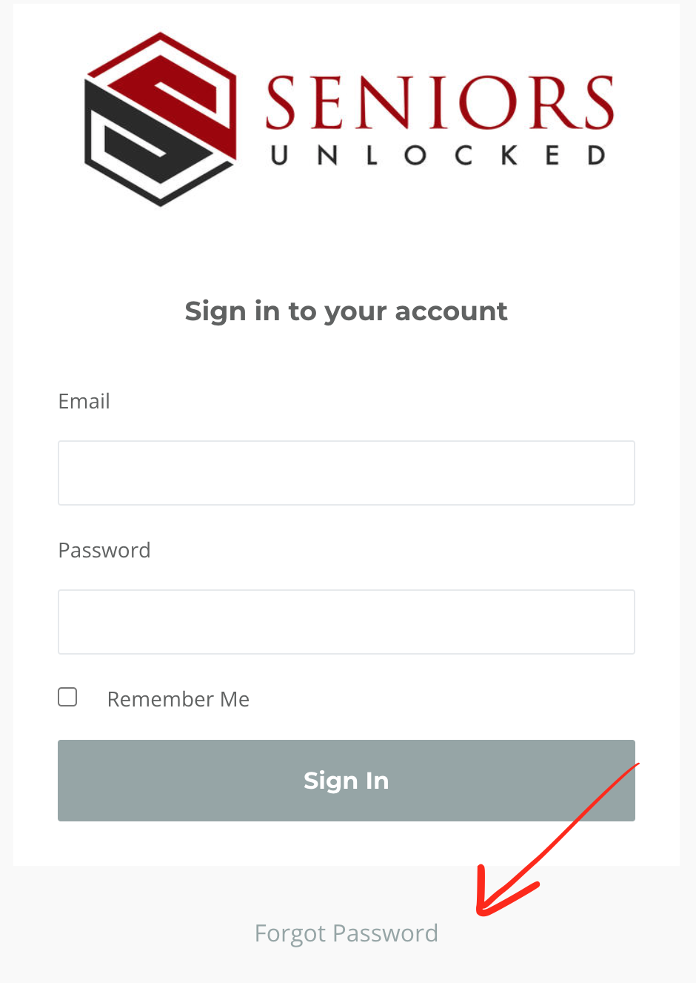Click the Email field label
Image resolution: width=696 pixels, height=983 pixels.
tap(84, 401)
